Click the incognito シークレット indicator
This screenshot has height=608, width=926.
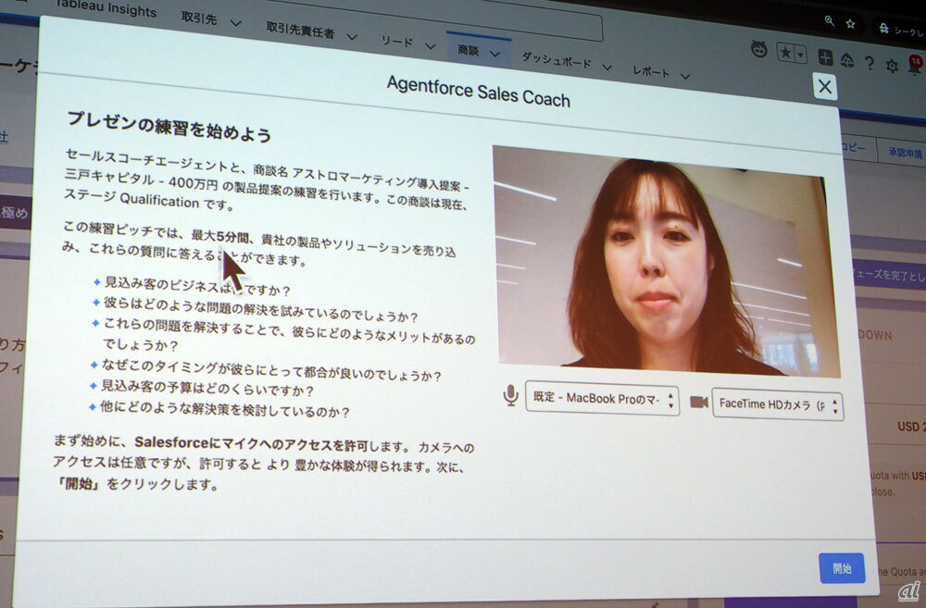tap(899, 29)
